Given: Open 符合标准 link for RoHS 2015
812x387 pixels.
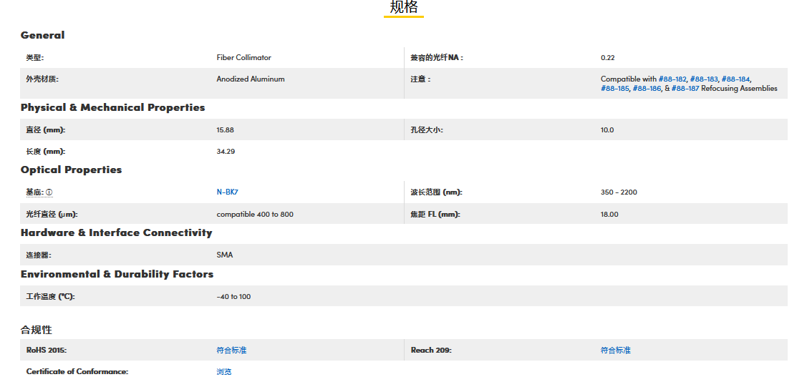Looking at the screenshot, I should tap(231, 351).
